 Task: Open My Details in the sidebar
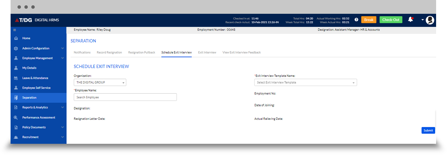click(38, 68)
